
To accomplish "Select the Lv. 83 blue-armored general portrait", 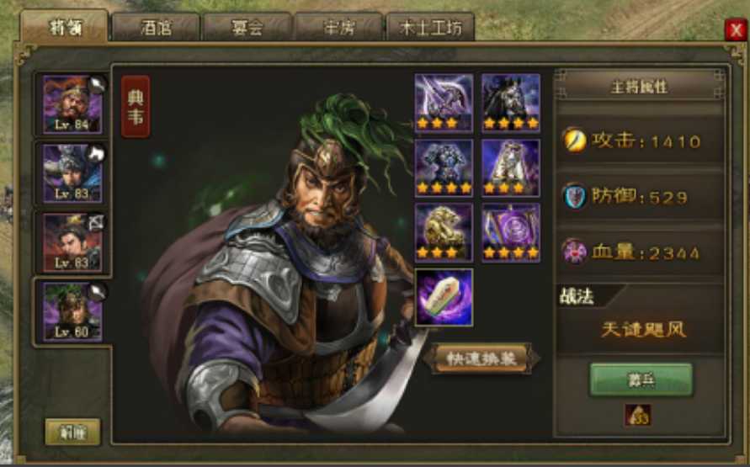I will click(72, 173).
